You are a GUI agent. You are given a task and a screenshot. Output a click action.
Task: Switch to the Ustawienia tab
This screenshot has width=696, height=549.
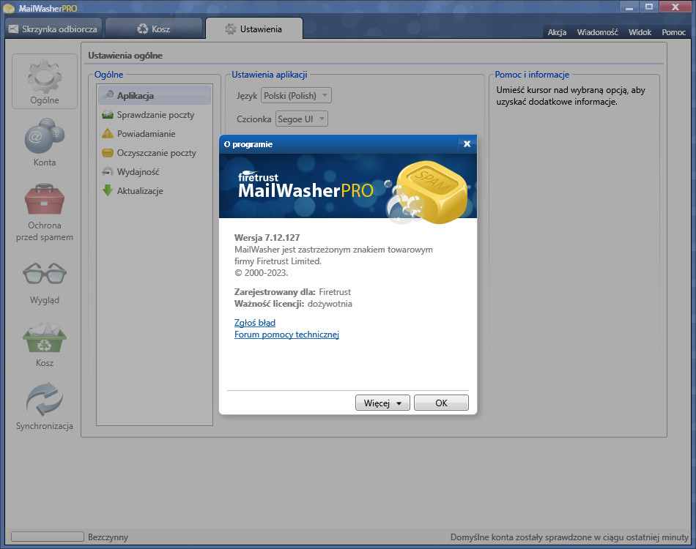[254, 29]
